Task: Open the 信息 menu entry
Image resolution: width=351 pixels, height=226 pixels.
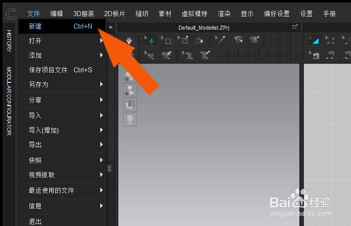Action: [x=63, y=206]
